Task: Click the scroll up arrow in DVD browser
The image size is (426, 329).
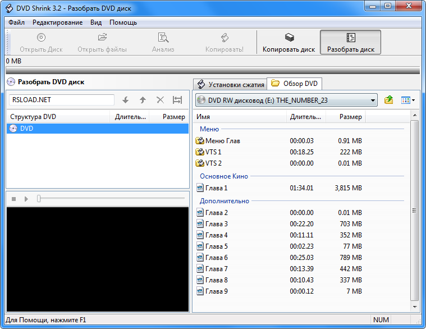Action: (x=415, y=116)
